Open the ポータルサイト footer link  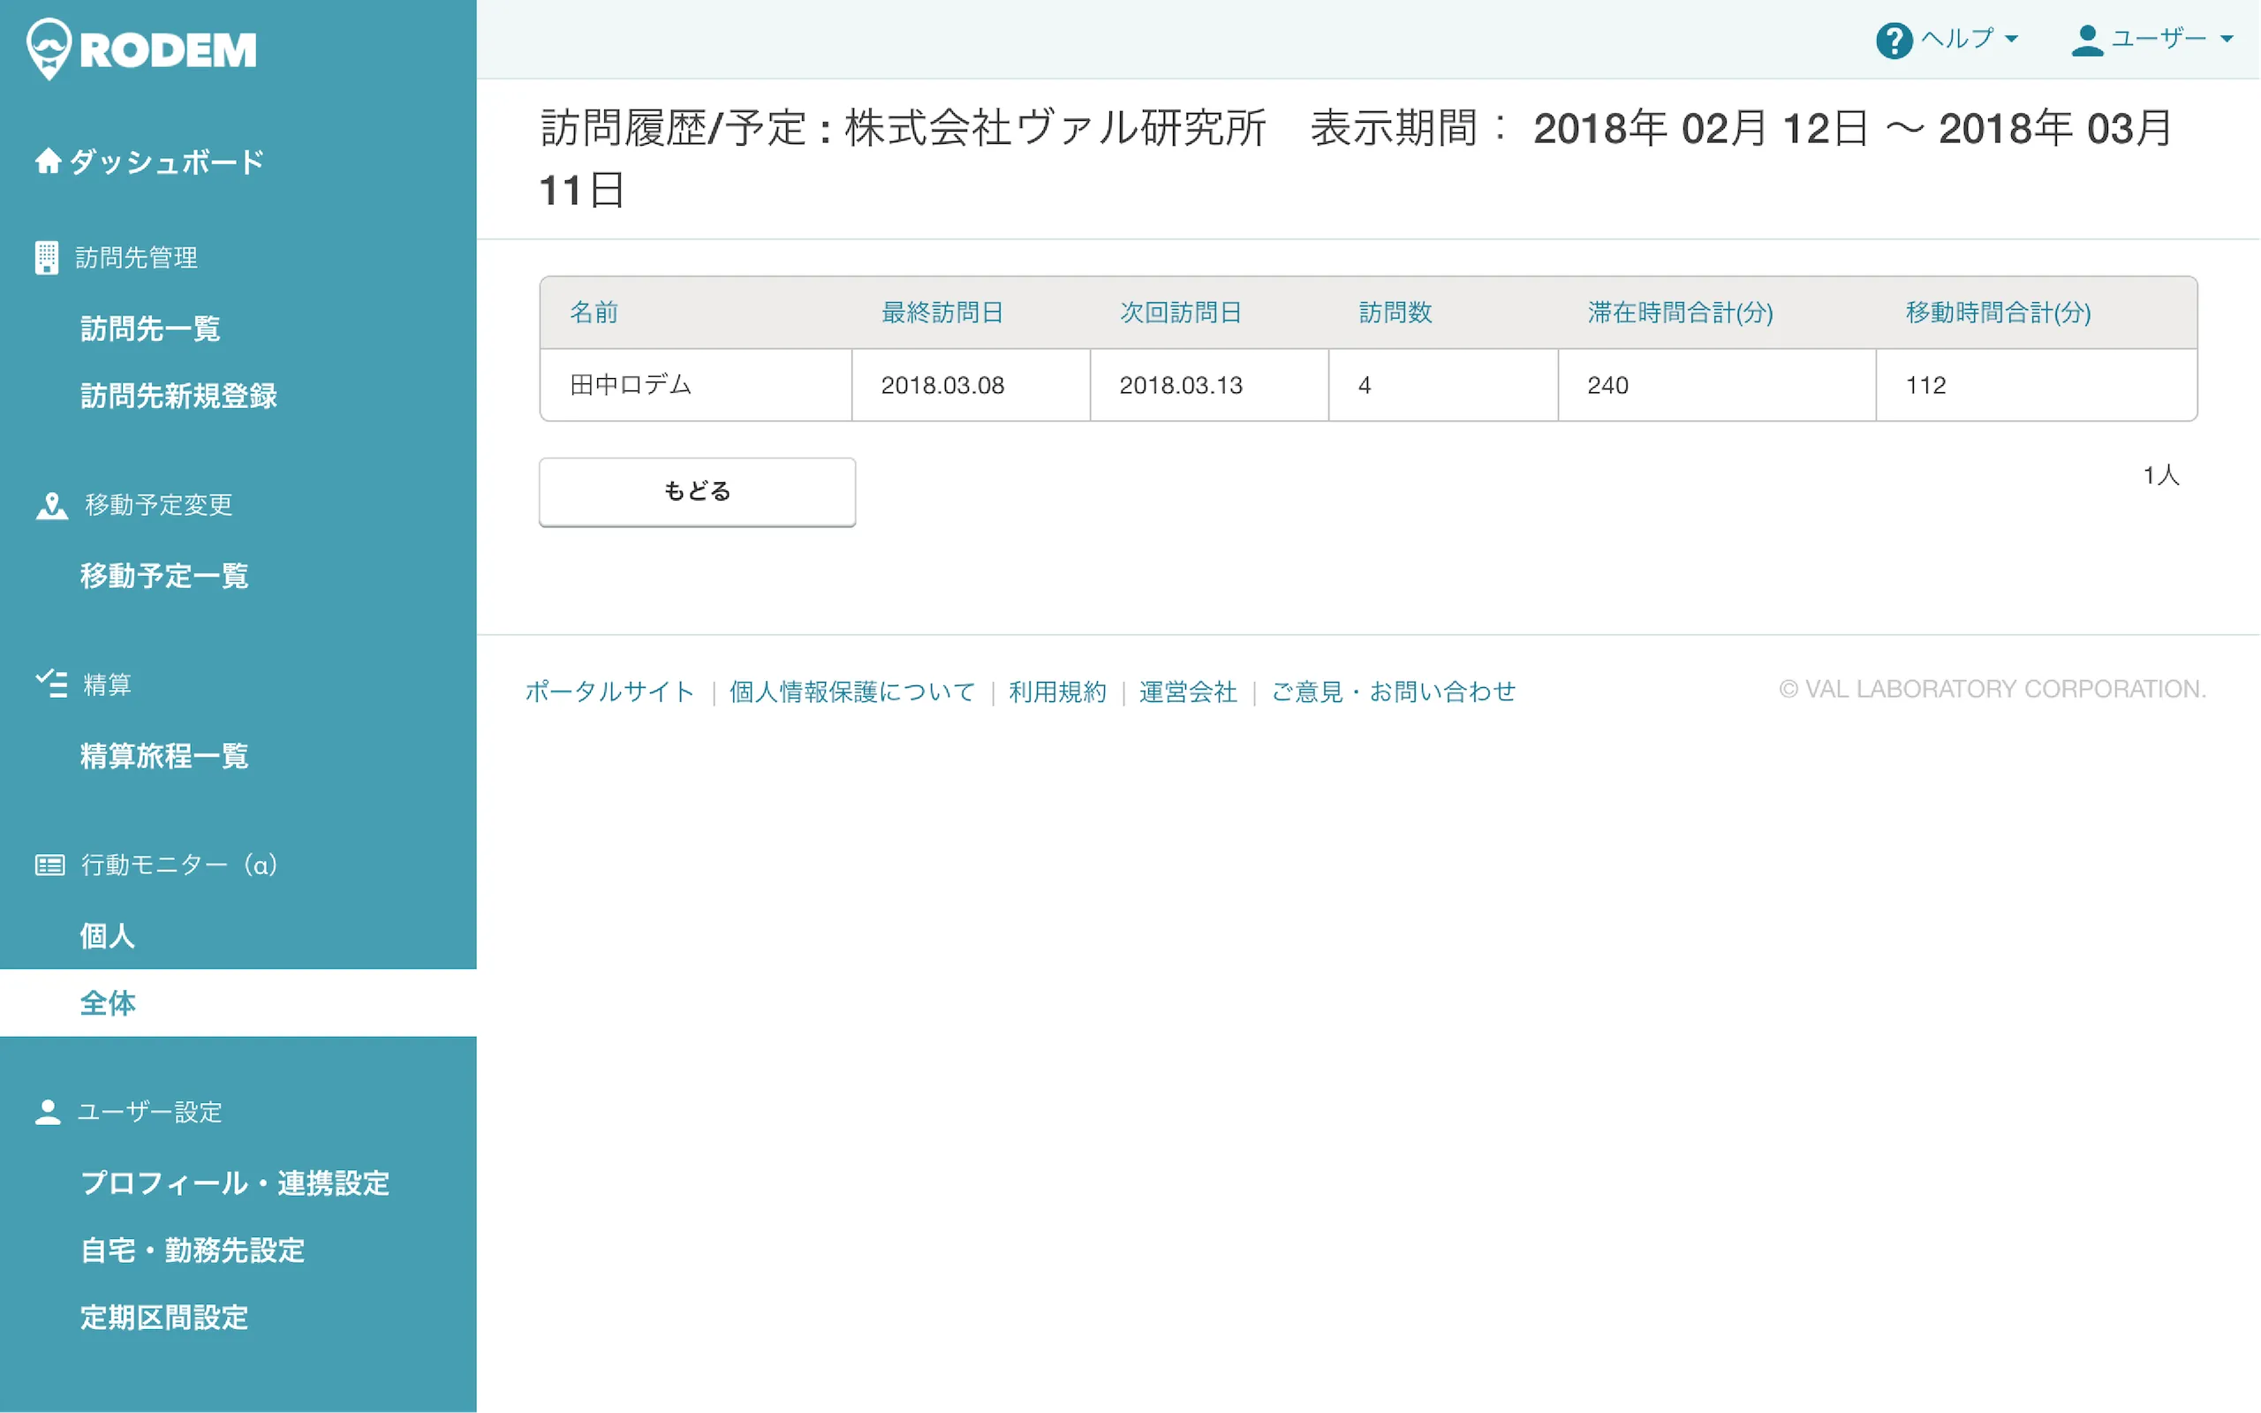609,691
